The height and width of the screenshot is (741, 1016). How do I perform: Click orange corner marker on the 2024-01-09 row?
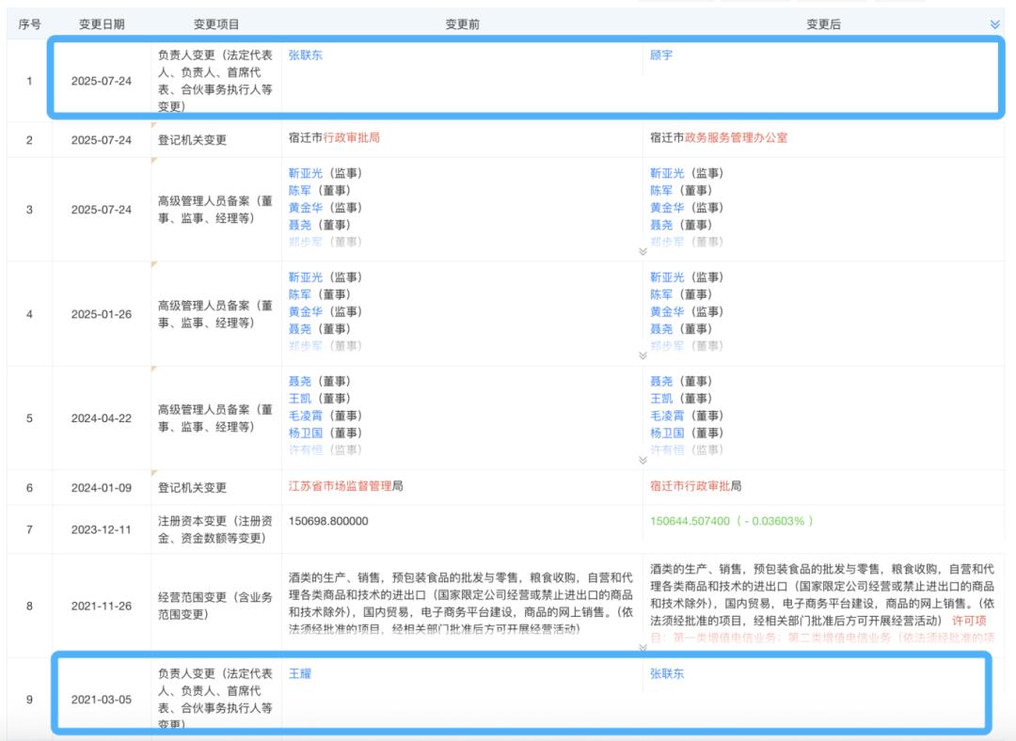click(x=154, y=473)
